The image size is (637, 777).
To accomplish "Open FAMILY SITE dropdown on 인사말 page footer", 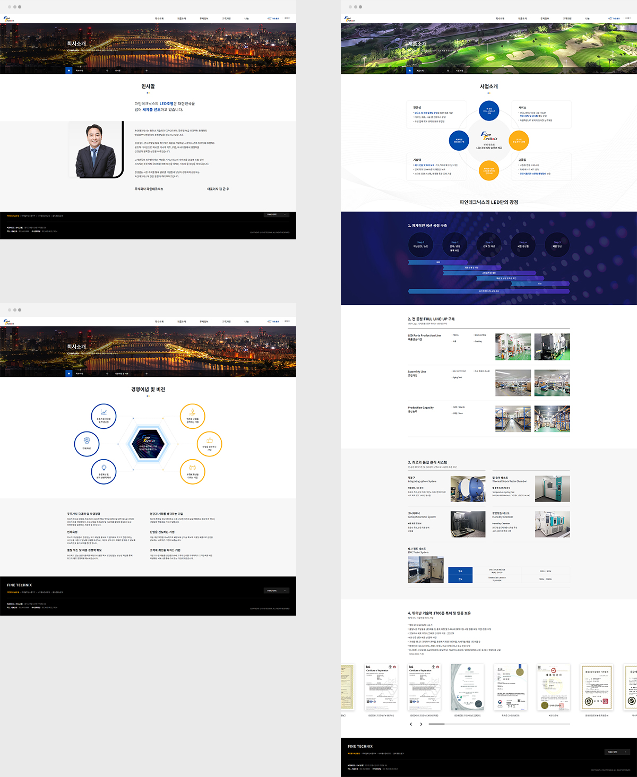I will [277, 214].
